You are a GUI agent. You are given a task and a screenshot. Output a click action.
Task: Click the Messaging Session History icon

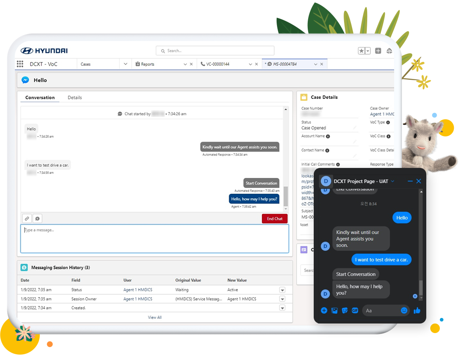click(x=24, y=267)
